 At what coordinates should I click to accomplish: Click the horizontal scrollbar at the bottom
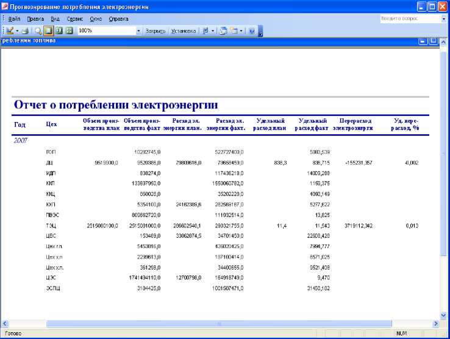tap(220, 324)
